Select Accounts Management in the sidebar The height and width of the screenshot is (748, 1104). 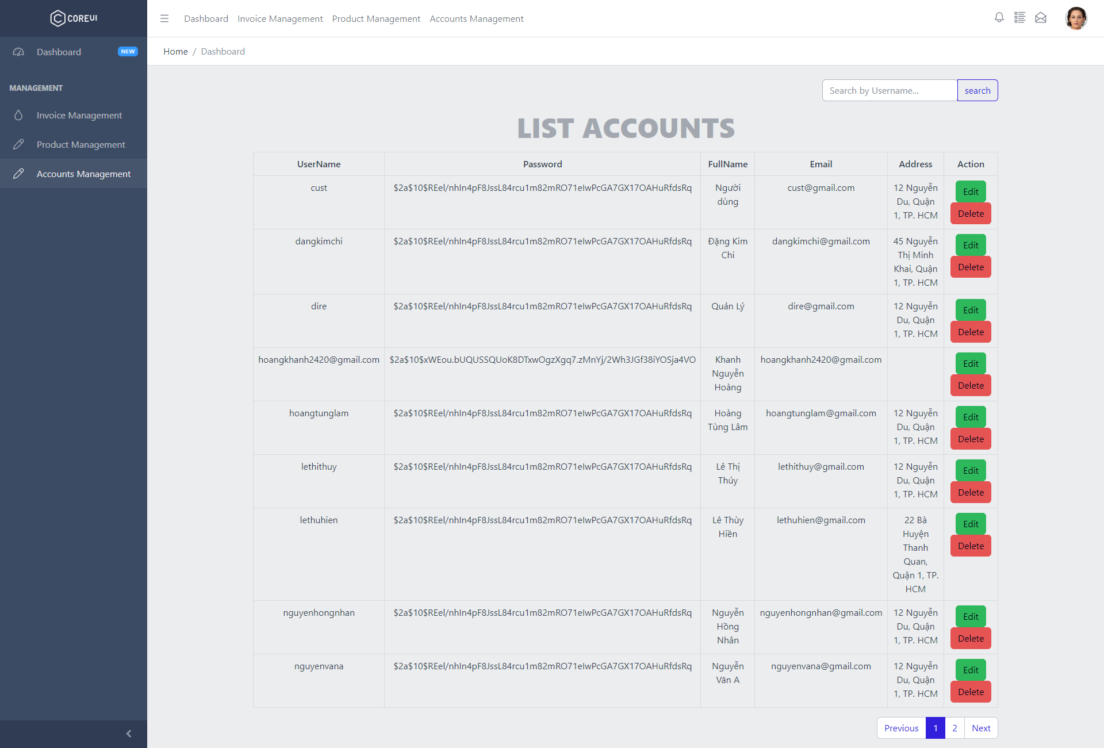(x=74, y=174)
